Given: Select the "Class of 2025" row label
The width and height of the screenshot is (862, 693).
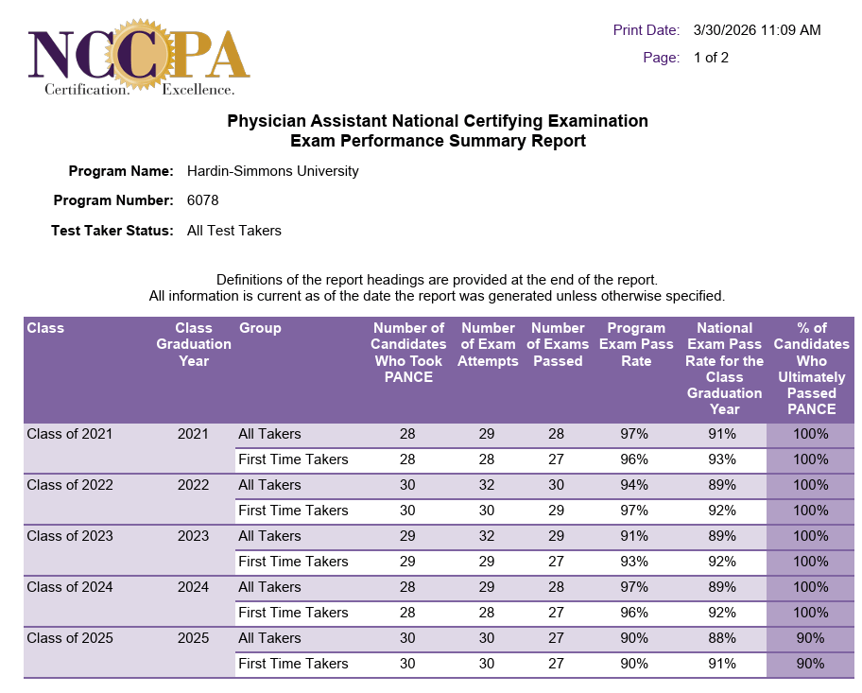Looking at the screenshot, I should tap(70, 638).
